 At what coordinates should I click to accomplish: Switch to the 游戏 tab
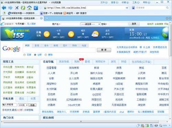coord(113,62)
